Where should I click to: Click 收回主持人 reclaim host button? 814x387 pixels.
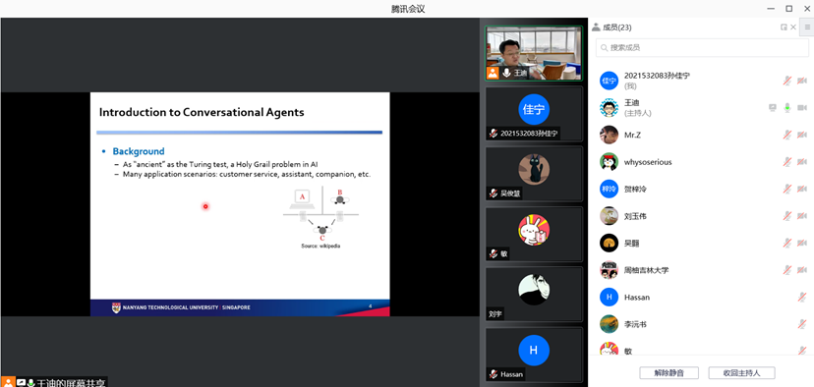click(741, 372)
